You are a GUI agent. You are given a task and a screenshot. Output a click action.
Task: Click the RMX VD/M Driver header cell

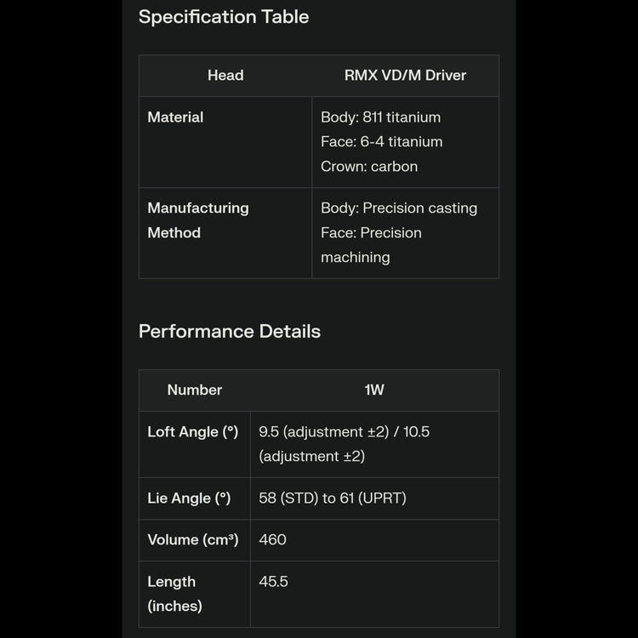[x=405, y=76]
